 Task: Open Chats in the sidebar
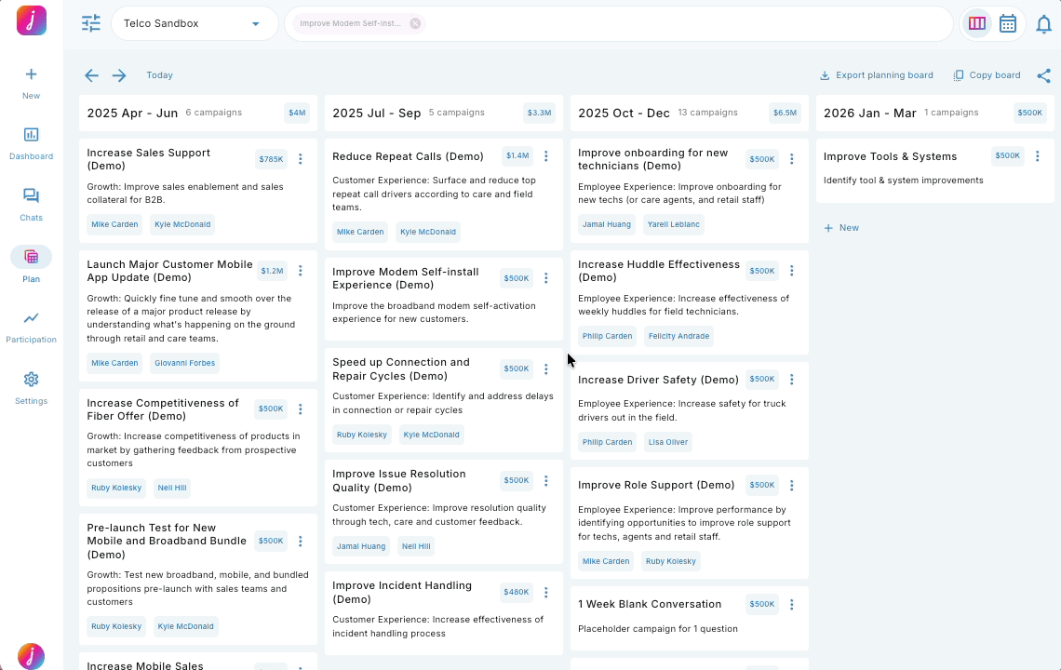click(x=31, y=204)
